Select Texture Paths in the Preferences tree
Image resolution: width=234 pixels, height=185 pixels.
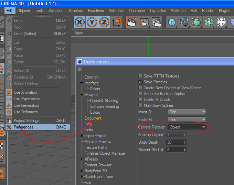[x=96, y=147]
